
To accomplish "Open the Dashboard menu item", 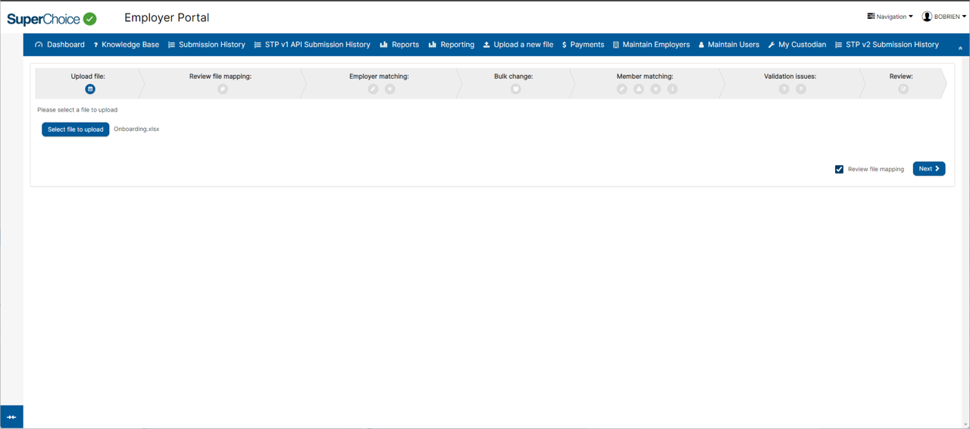I will tap(60, 45).
